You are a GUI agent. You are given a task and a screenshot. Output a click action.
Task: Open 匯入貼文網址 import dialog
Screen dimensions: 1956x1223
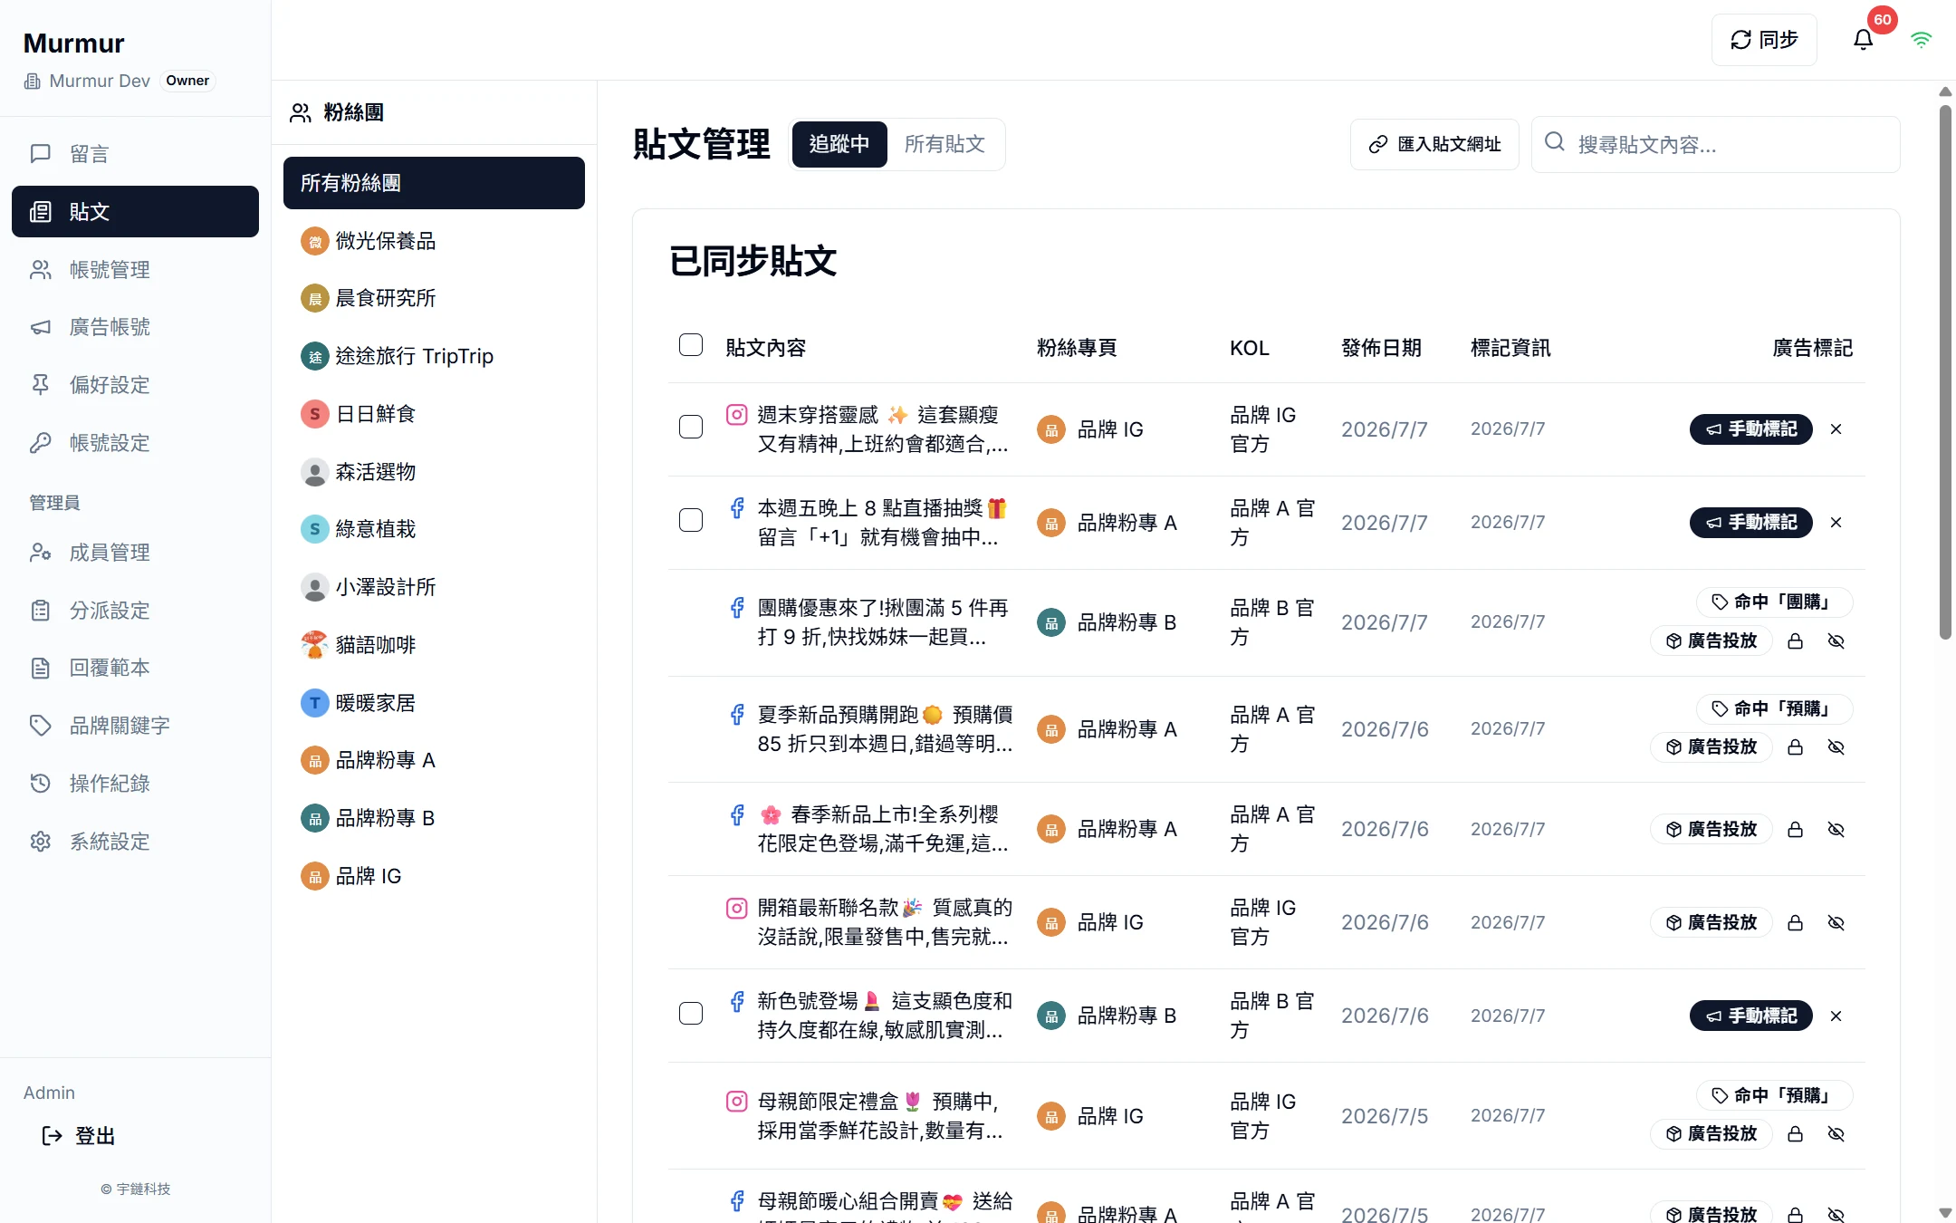tap(1434, 144)
